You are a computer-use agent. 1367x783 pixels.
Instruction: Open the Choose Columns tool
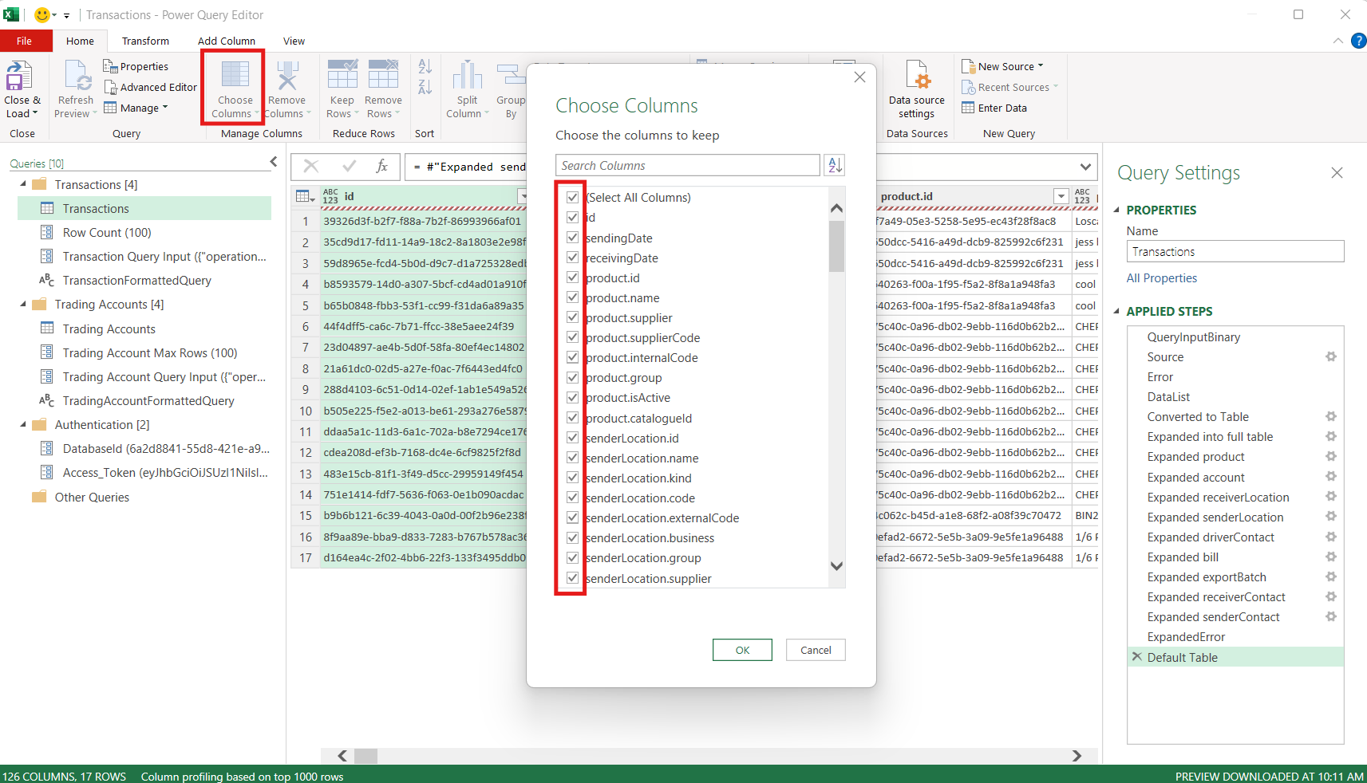[x=233, y=88]
